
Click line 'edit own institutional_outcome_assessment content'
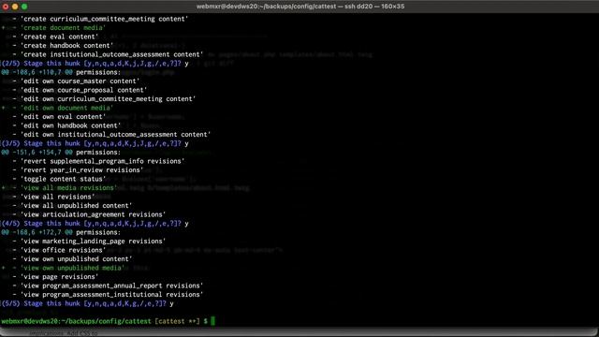tap(111, 135)
